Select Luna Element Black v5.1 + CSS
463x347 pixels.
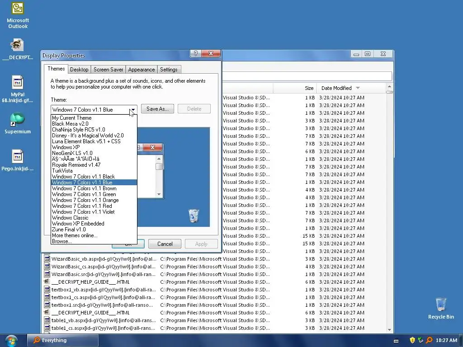tap(94, 141)
